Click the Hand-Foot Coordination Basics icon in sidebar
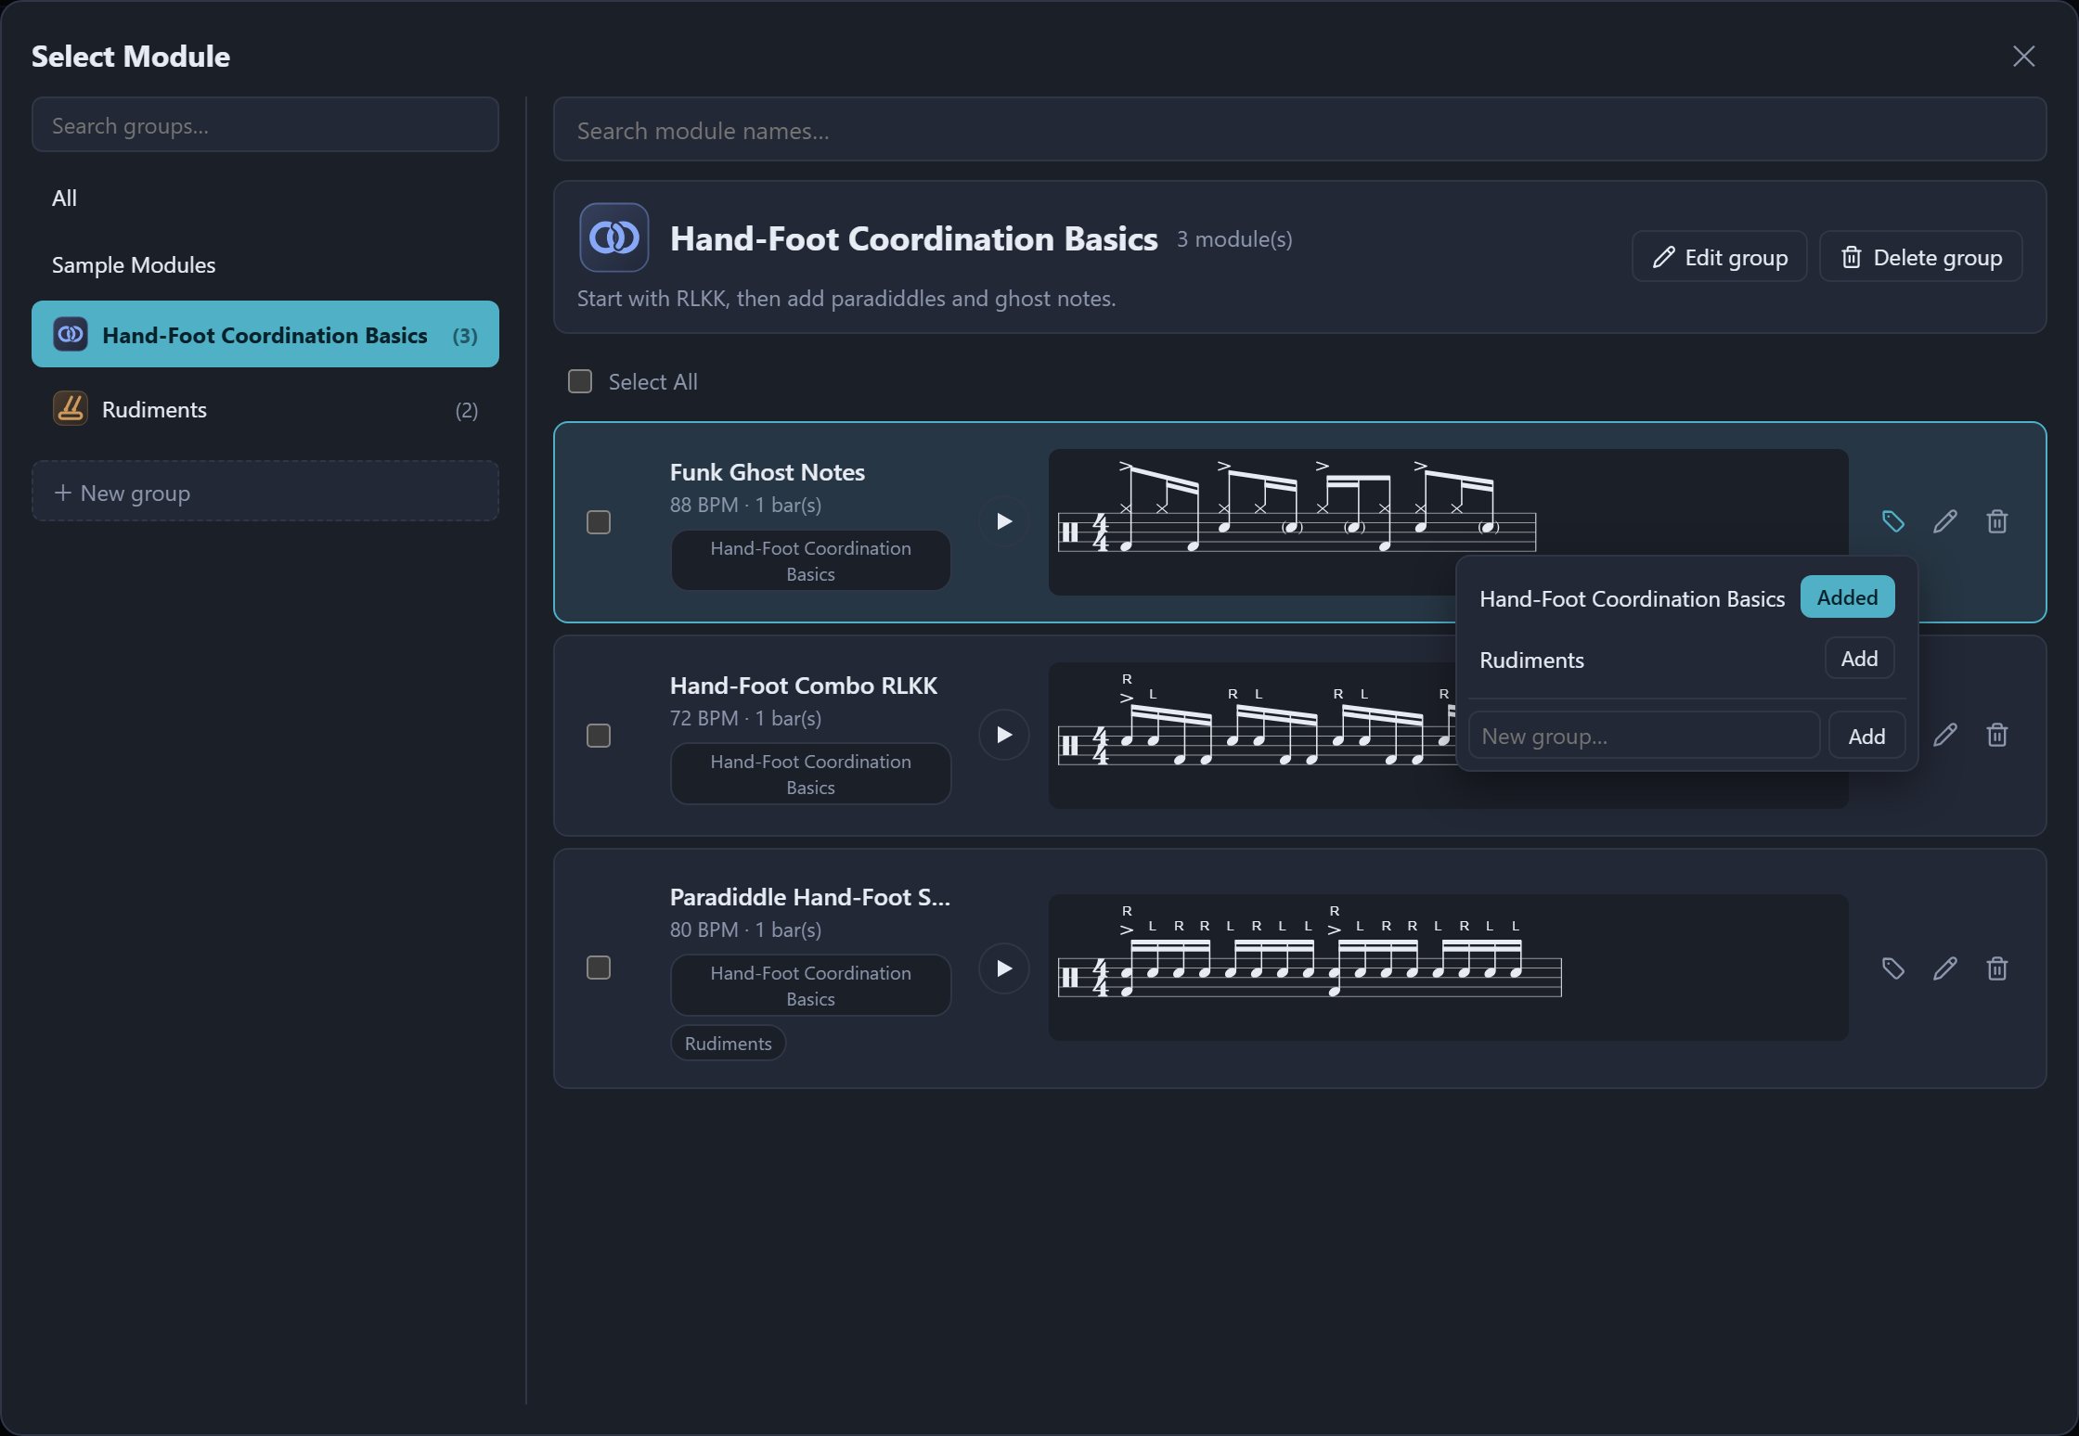 click(71, 334)
